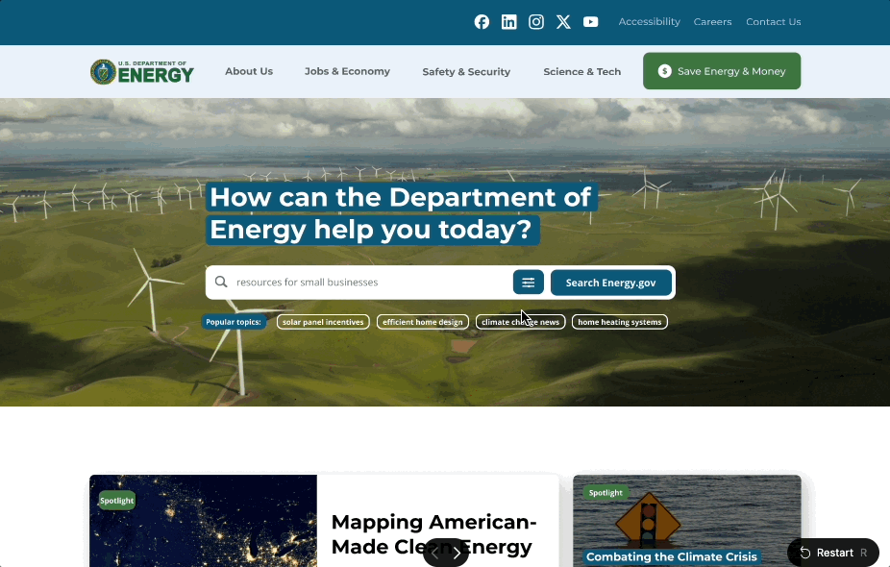Click Spotlight badge on night map card
The width and height of the screenshot is (890, 567).
tap(117, 500)
